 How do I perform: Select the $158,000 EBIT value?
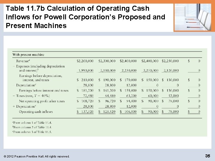click(128, 91)
